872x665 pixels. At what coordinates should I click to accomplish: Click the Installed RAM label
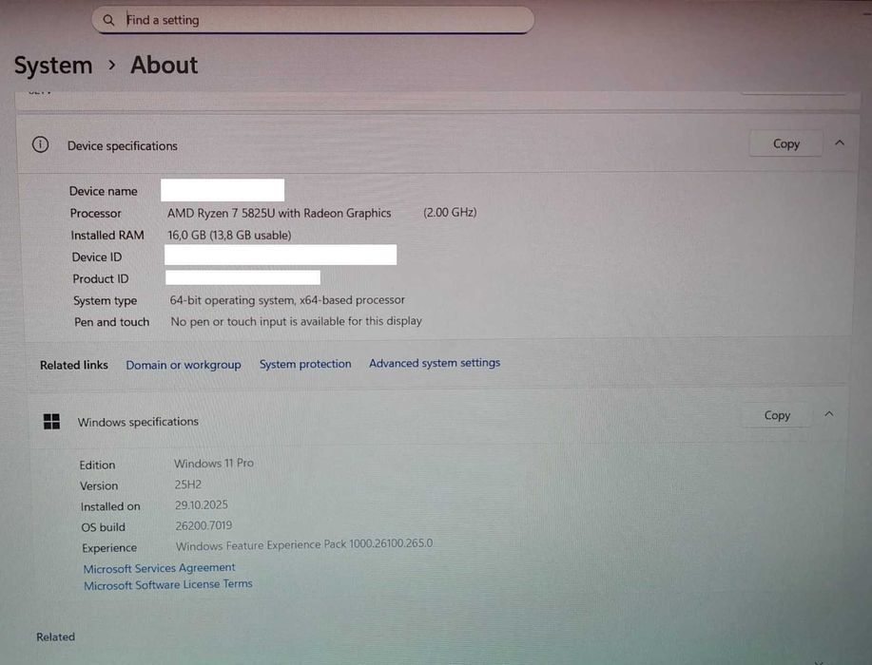pos(107,235)
